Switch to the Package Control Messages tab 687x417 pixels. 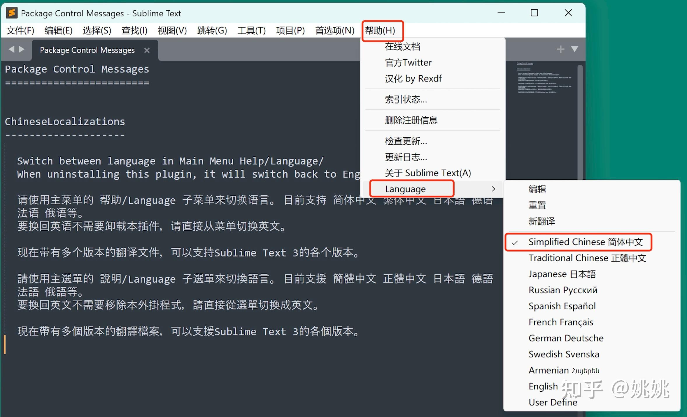coord(87,50)
